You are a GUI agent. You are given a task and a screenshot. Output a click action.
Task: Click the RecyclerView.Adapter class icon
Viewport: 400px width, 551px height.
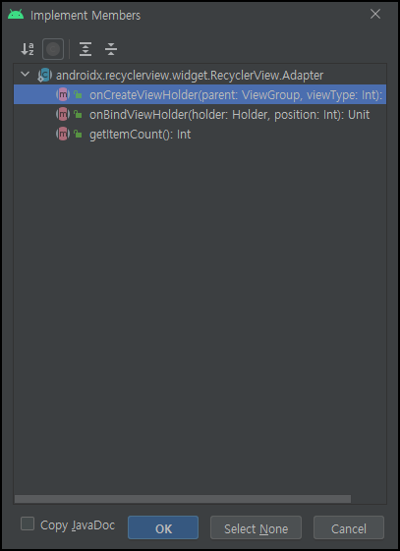coord(44,75)
